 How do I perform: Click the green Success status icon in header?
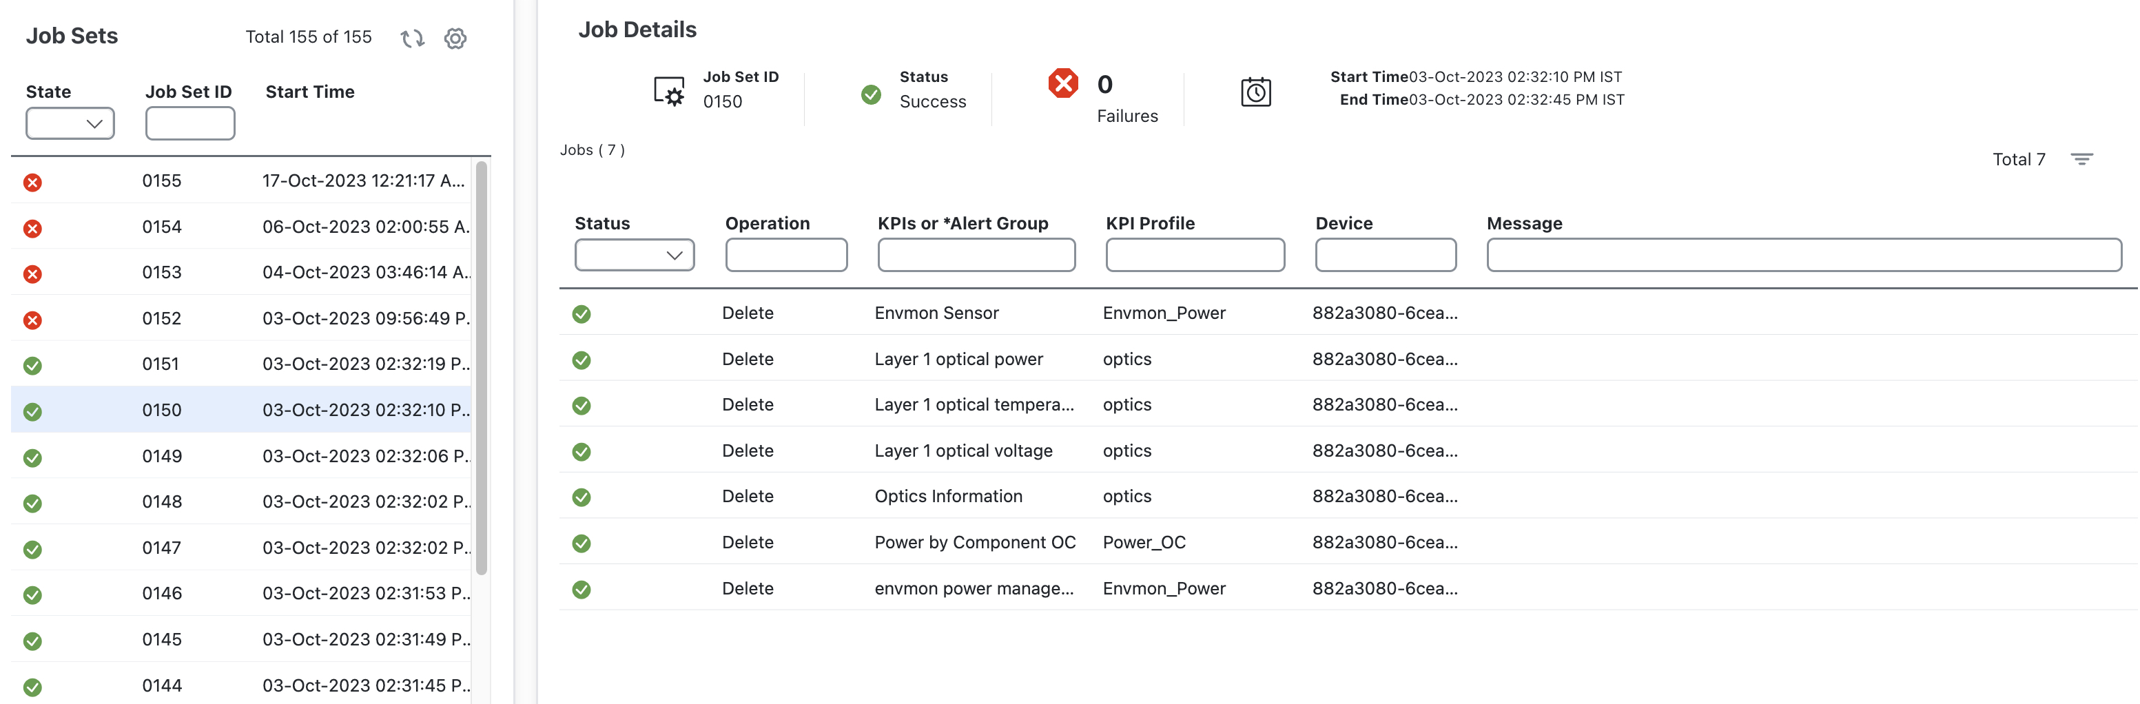click(x=871, y=94)
